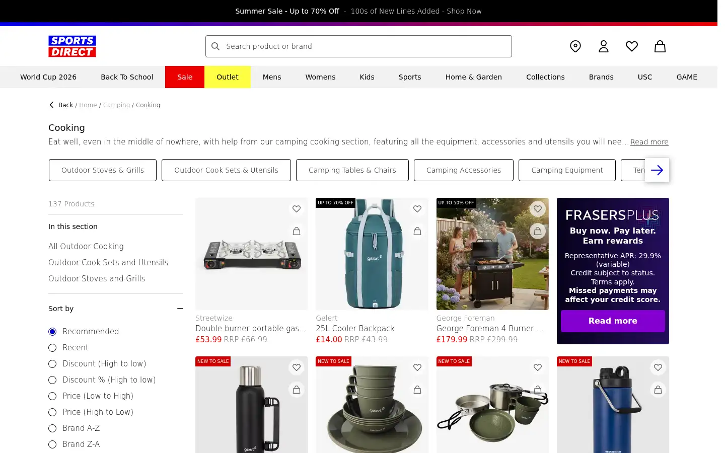725x453 pixels.
Task: Click Camping Tables & Chairs chip
Action: pos(352,170)
